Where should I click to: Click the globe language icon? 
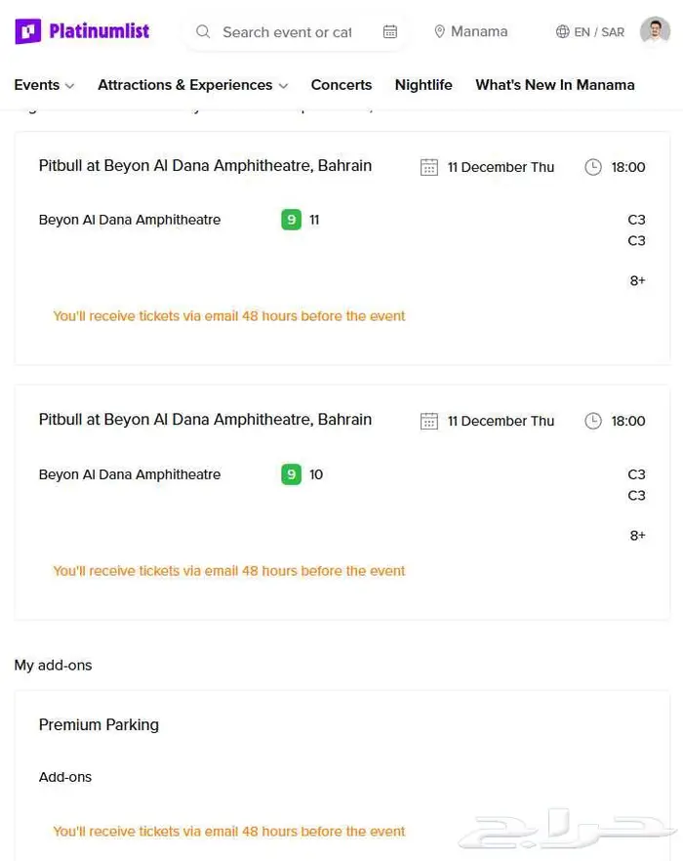563,32
